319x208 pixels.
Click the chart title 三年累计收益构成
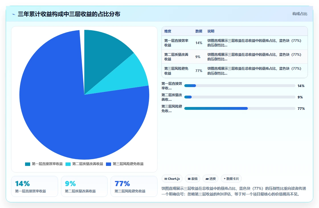click(x=69, y=14)
